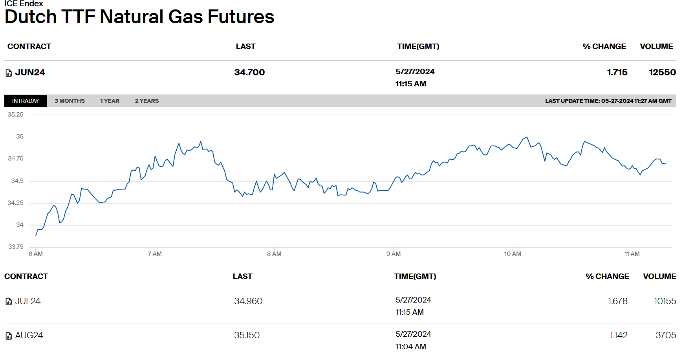This screenshot has width=694, height=352.
Task: Click the chart icon beside JUN24
Action: pos(9,73)
